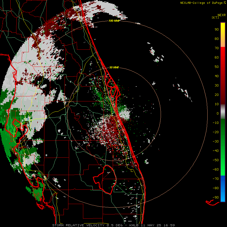Click the 10 value on the velocity scale

click(x=217, y=104)
